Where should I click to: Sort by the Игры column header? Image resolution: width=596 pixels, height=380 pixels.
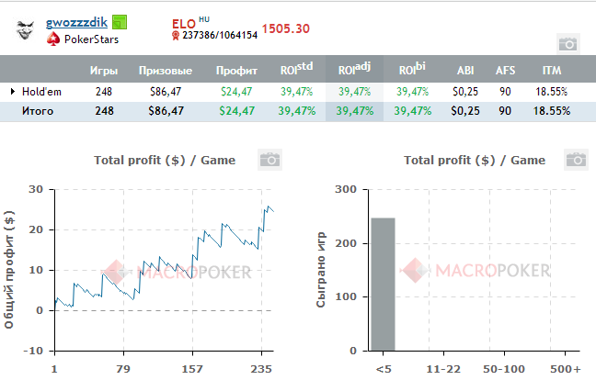103,70
